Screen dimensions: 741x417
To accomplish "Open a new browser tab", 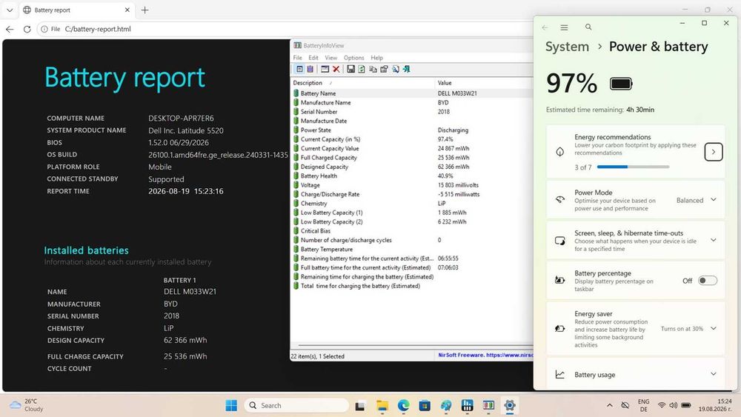I will [144, 10].
